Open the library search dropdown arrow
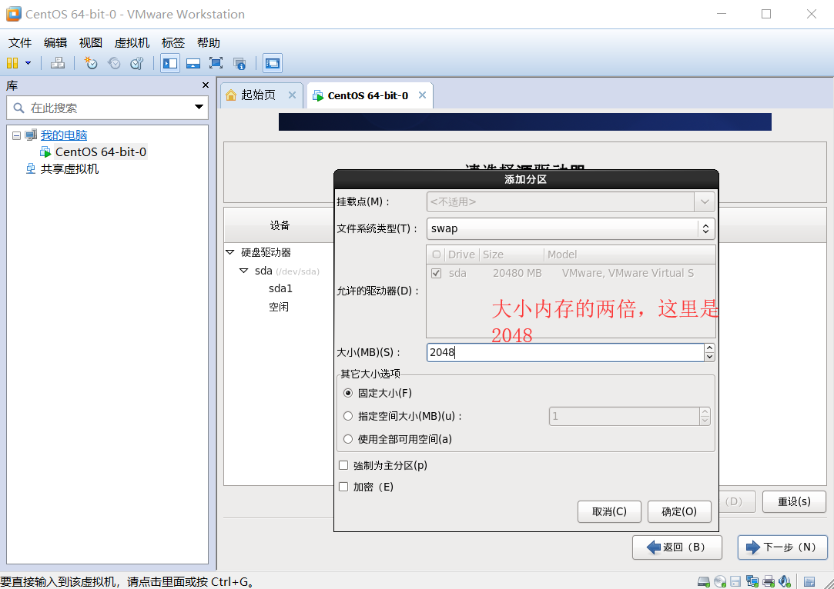Viewport: 834px width, 589px height. pos(199,108)
